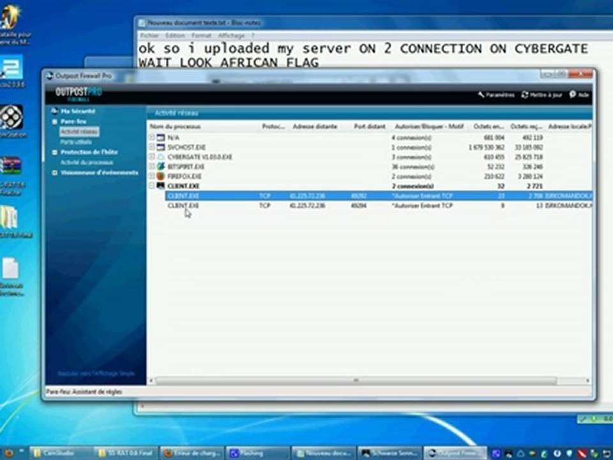The height and width of the screenshot is (460, 613).
Task: Click the bold CLIENT.EXE process icon
Action: (x=161, y=186)
